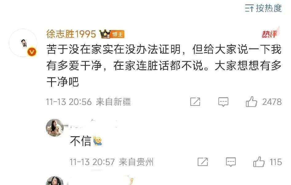Click the red 热评 hot comment stamp
The image size is (291, 185).
(270, 33)
